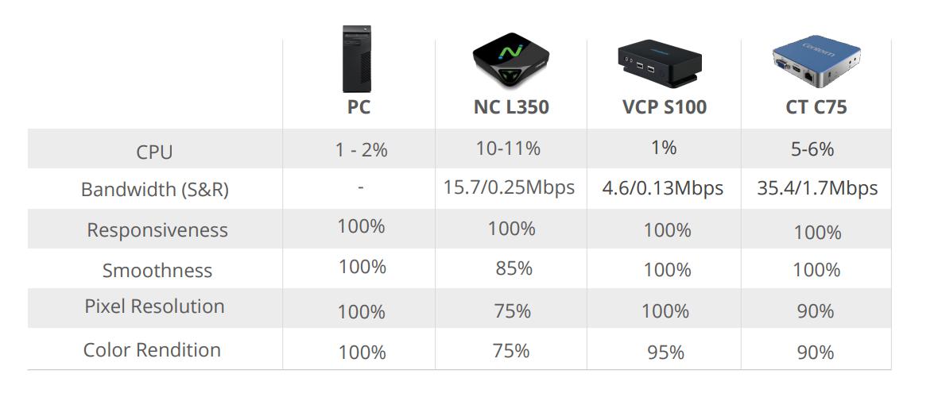Click the 35.4/1.7Mbps bandwidth cell
The height and width of the screenshot is (401, 938).
tap(817, 189)
